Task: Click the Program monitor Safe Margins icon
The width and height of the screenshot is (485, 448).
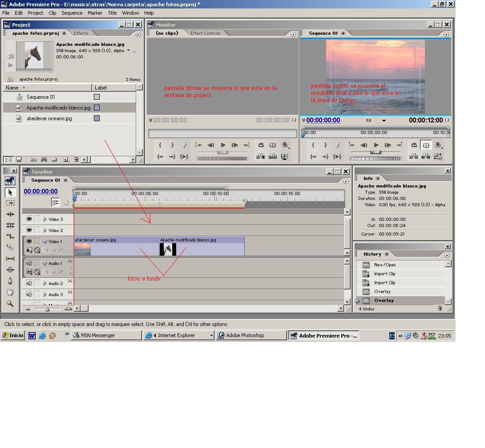Action: 426,145
